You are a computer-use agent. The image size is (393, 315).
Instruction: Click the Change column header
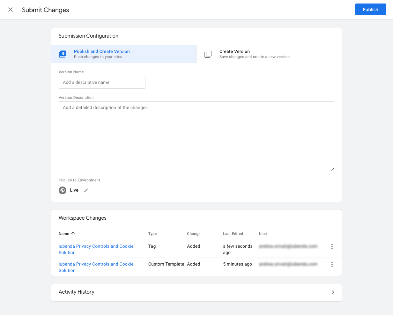tap(194, 234)
